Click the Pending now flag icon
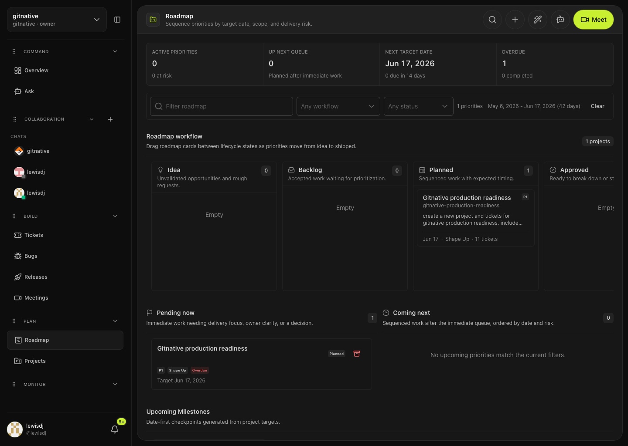The height and width of the screenshot is (446, 628). (150, 313)
